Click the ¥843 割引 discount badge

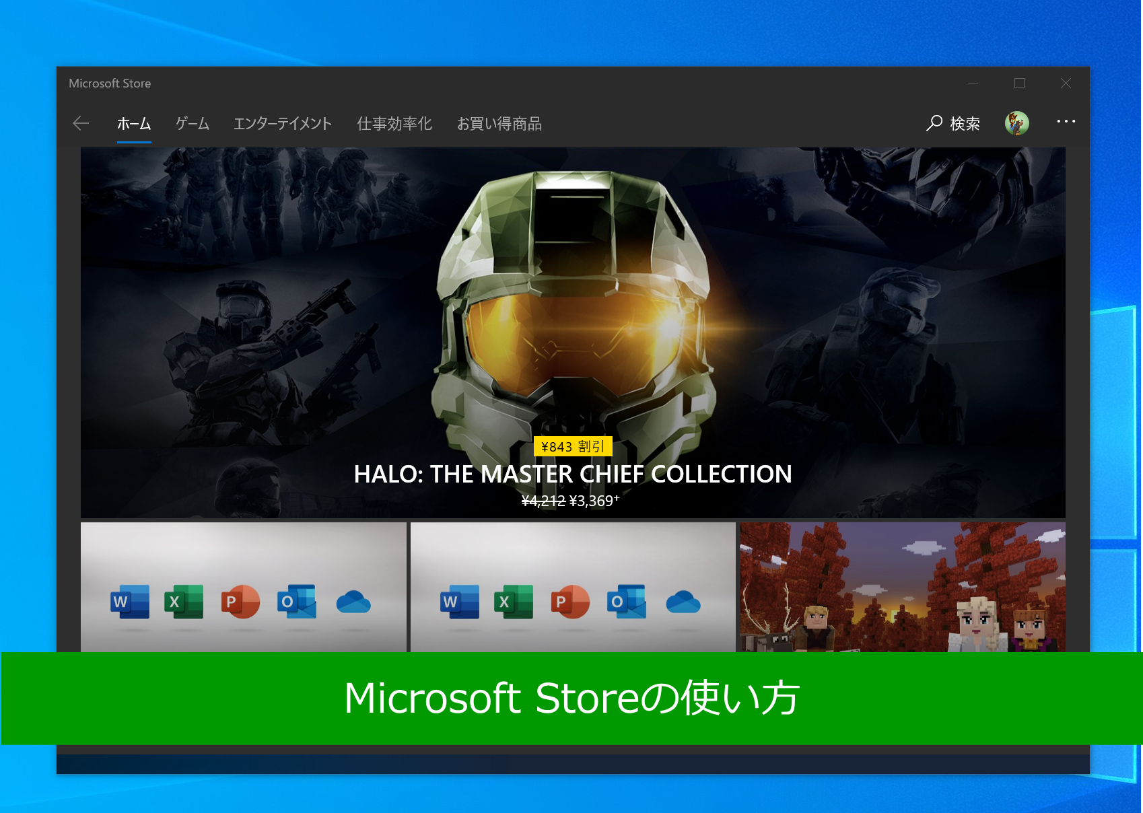(x=573, y=446)
